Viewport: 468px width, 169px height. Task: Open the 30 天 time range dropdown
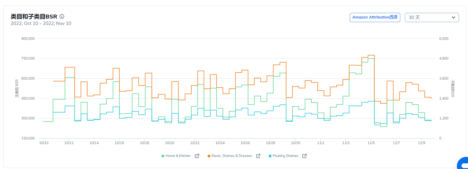point(432,17)
